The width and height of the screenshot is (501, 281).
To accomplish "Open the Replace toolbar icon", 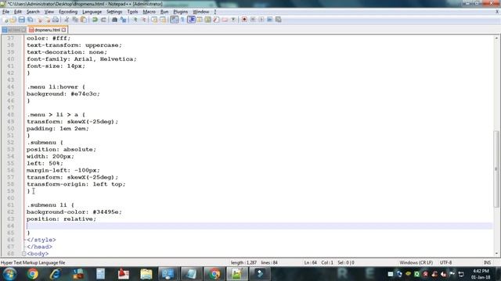I will coord(123,20).
